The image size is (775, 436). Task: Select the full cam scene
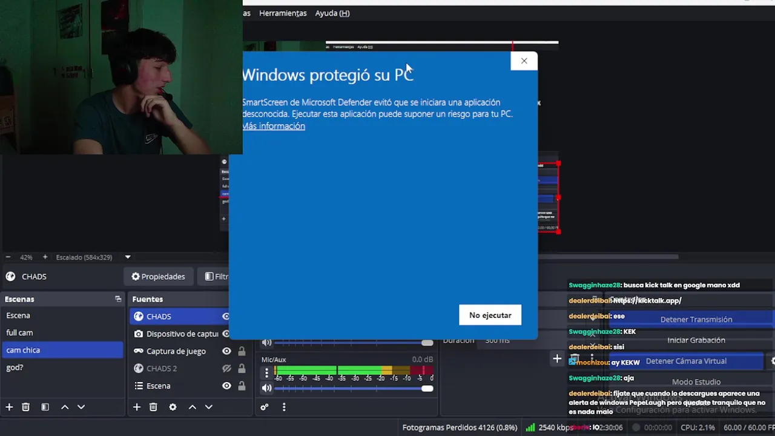tap(63, 332)
